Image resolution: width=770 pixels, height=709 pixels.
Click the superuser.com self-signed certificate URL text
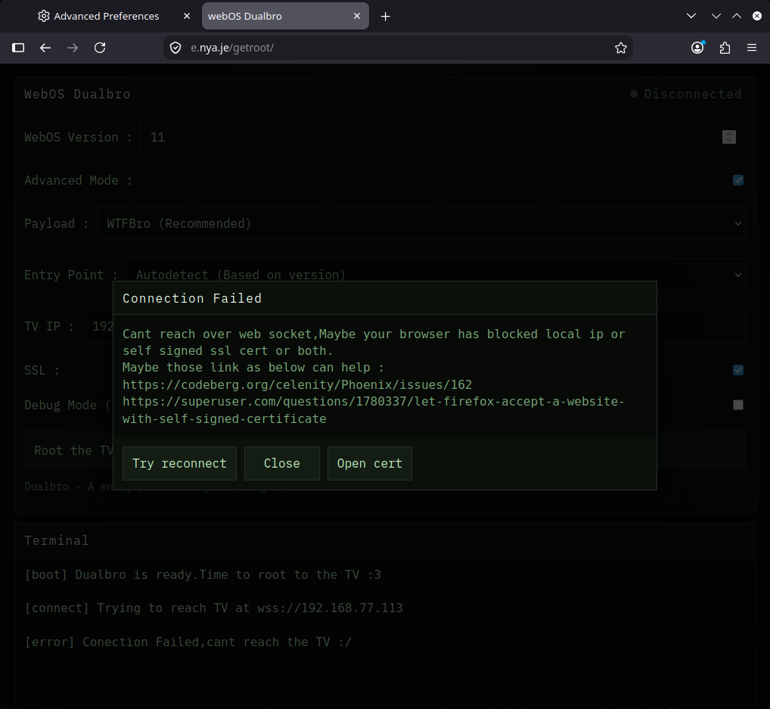coord(373,410)
